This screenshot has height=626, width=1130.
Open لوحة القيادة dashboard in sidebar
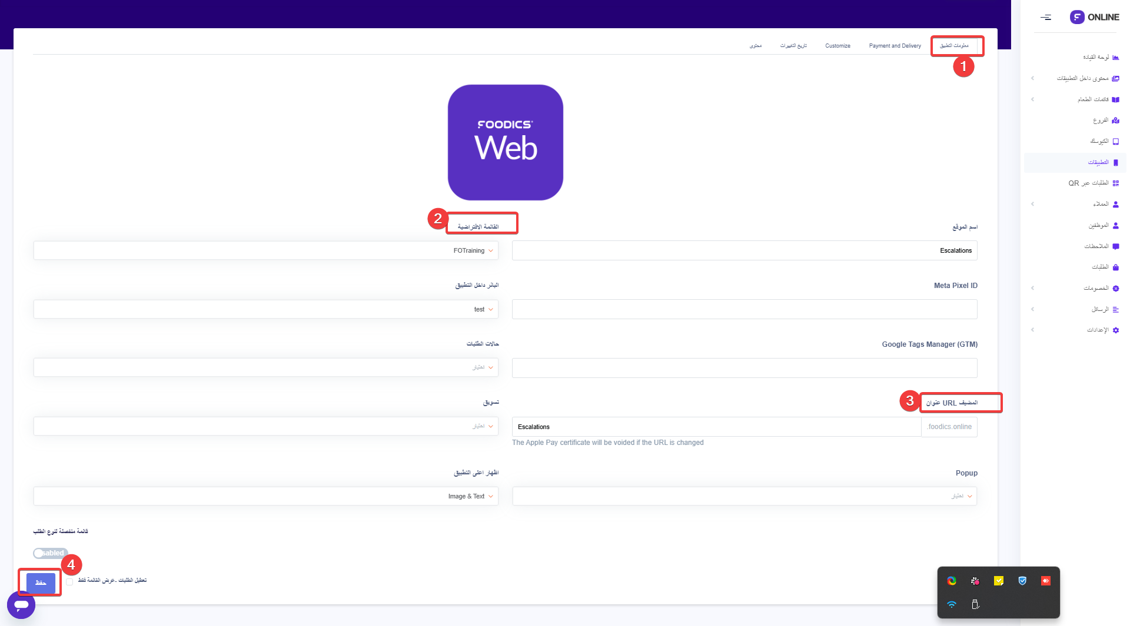point(1101,57)
